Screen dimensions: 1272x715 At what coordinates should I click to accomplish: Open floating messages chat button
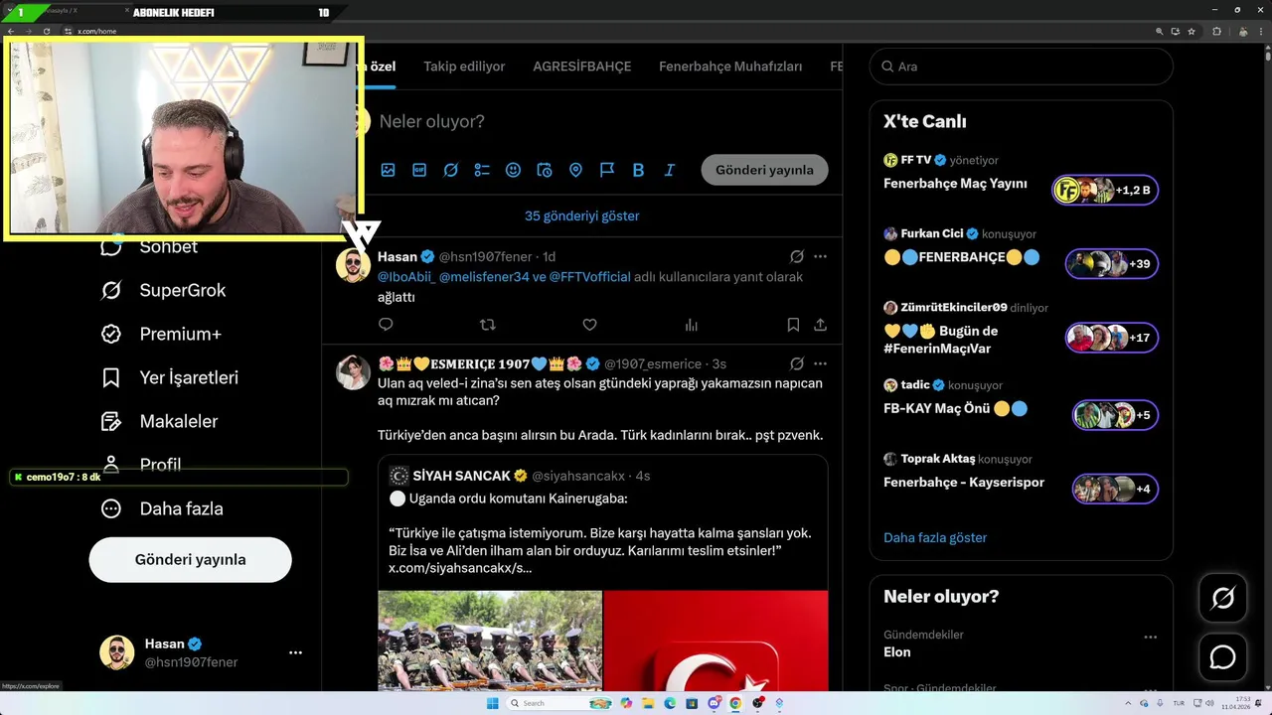tap(1222, 657)
